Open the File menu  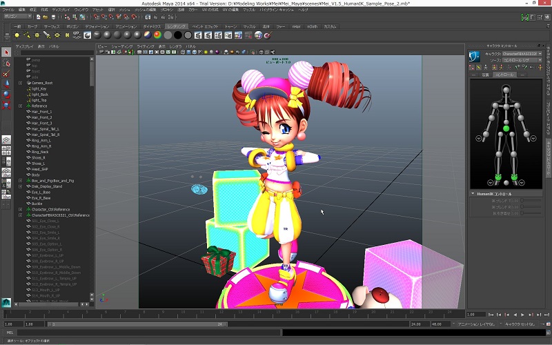pos(8,10)
